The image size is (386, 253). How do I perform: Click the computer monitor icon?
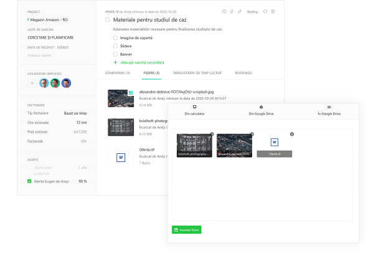pyautogui.click(x=194, y=107)
